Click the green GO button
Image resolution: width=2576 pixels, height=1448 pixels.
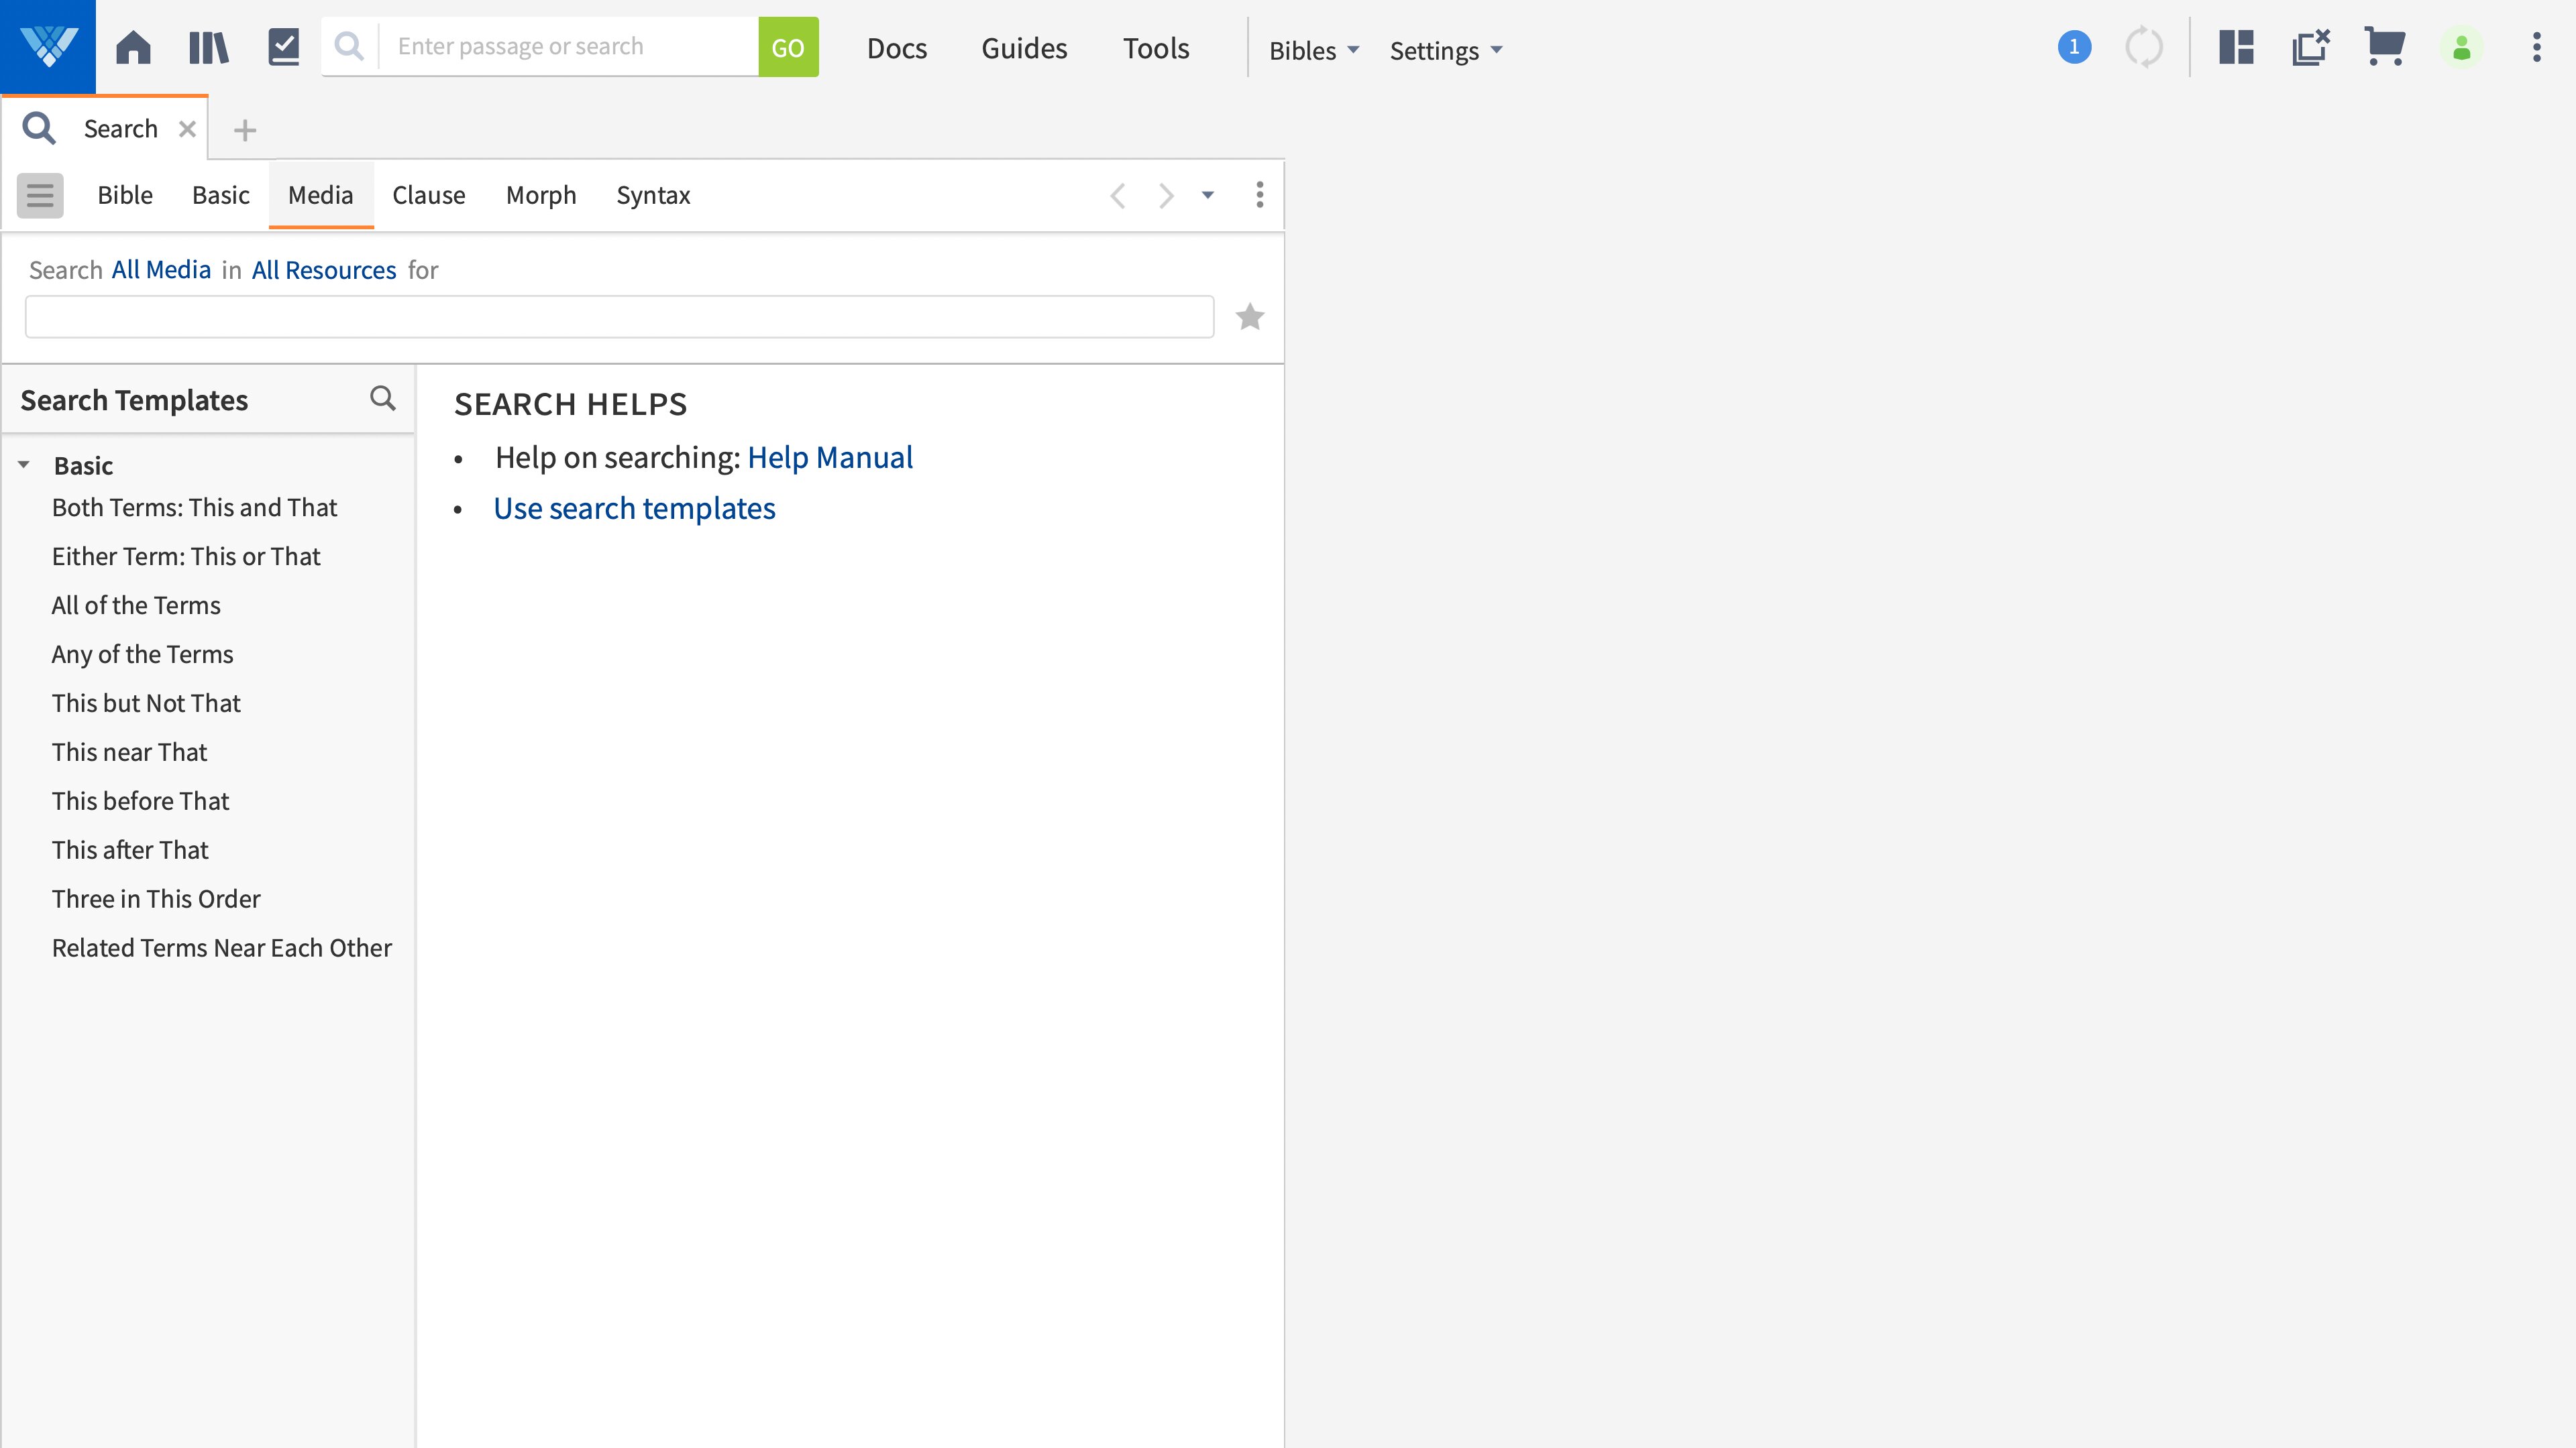(x=788, y=47)
